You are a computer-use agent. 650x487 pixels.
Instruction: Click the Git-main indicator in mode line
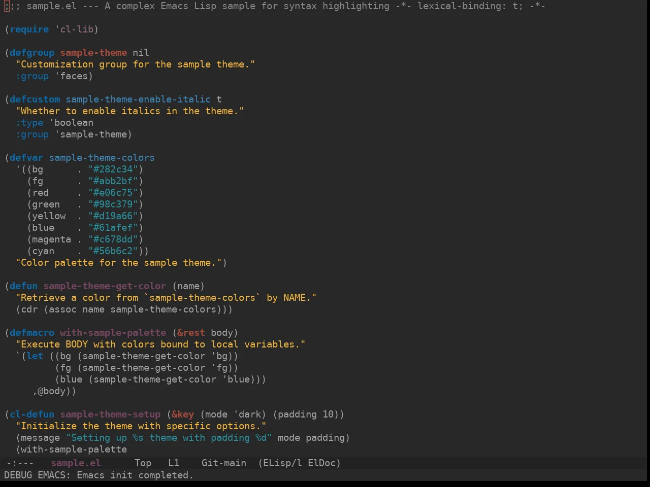click(x=224, y=463)
